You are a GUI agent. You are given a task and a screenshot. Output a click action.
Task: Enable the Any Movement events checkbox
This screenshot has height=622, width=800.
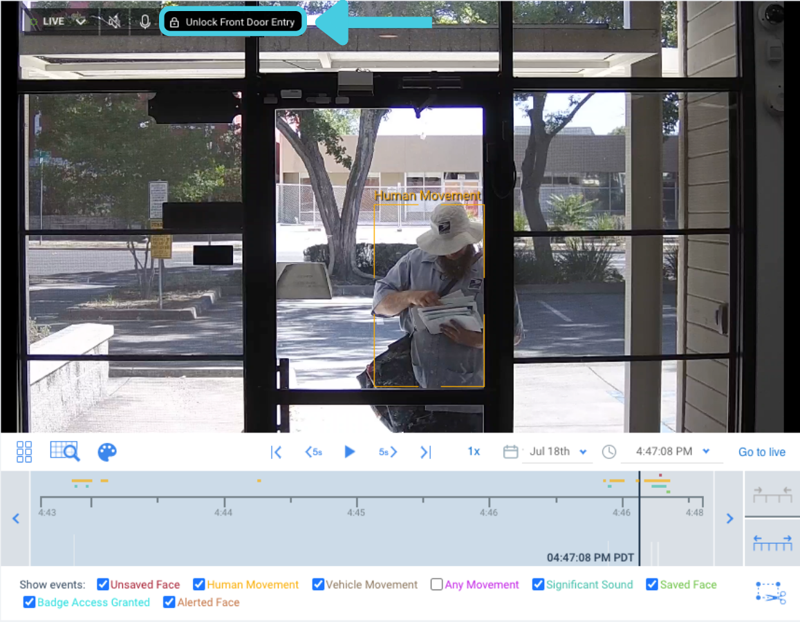click(436, 585)
